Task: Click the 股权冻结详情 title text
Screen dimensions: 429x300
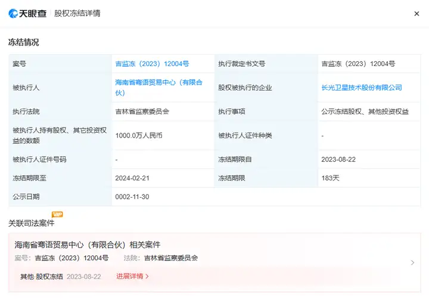Action: coord(77,13)
